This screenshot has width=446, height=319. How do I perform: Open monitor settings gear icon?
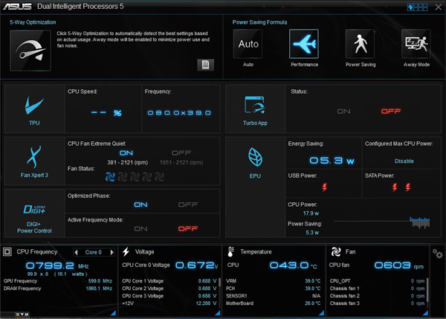tap(438, 254)
